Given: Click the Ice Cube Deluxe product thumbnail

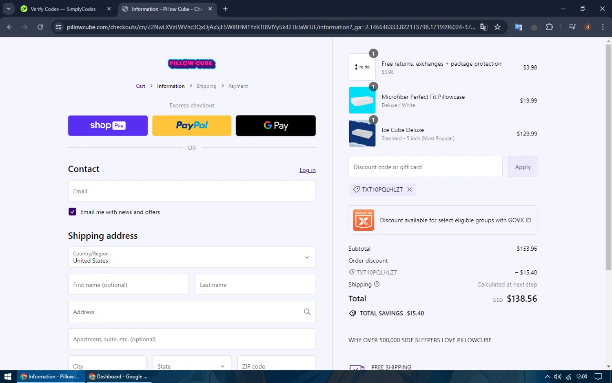Looking at the screenshot, I should point(362,134).
